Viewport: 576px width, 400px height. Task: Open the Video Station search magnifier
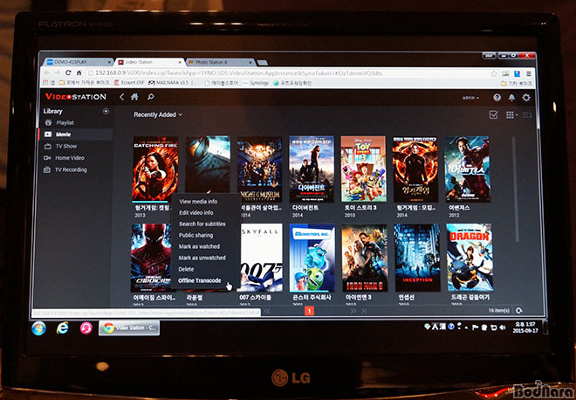(151, 97)
